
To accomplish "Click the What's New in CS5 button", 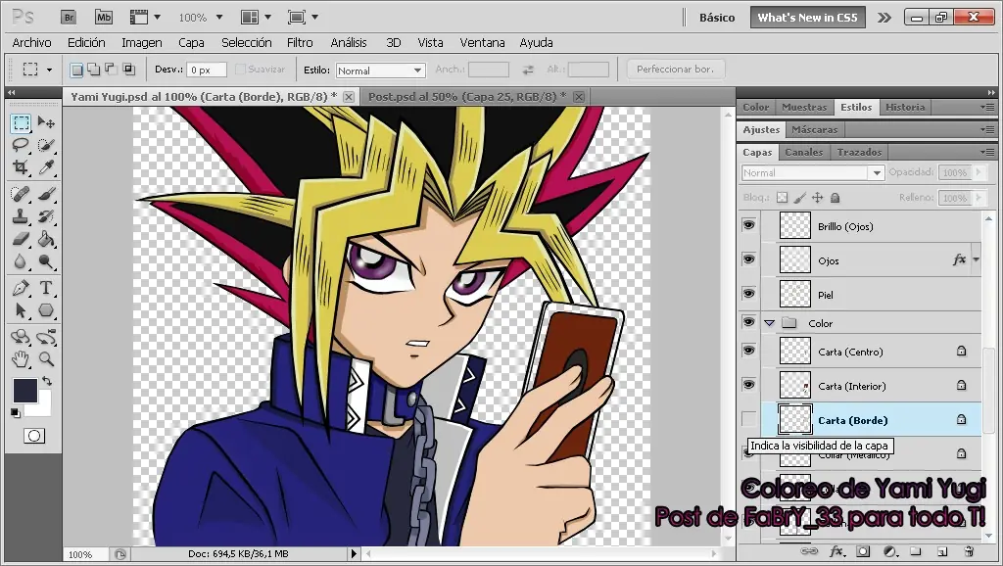I will click(807, 17).
